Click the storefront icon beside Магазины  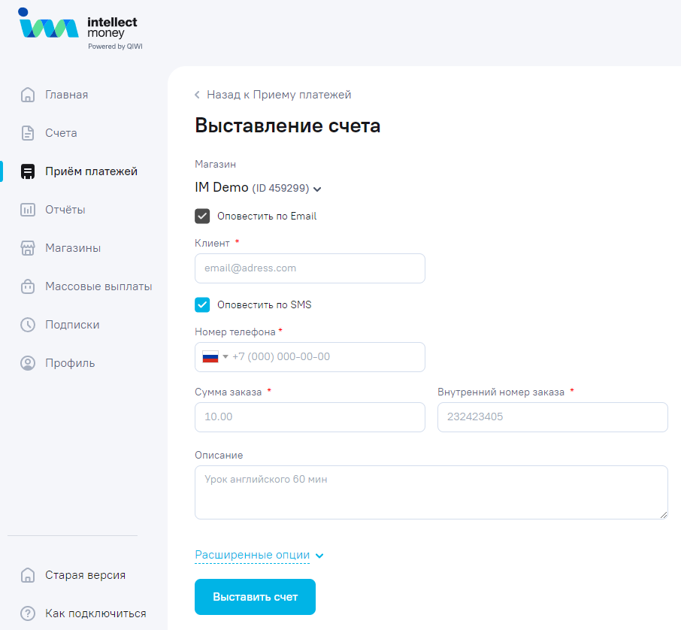28,248
